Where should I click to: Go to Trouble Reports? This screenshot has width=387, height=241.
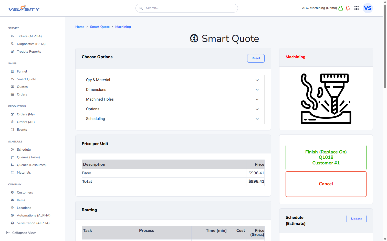point(29,51)
